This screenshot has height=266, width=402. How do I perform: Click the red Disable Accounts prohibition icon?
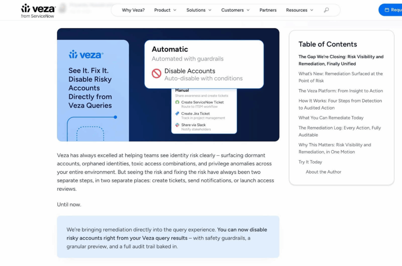(156, 73)
